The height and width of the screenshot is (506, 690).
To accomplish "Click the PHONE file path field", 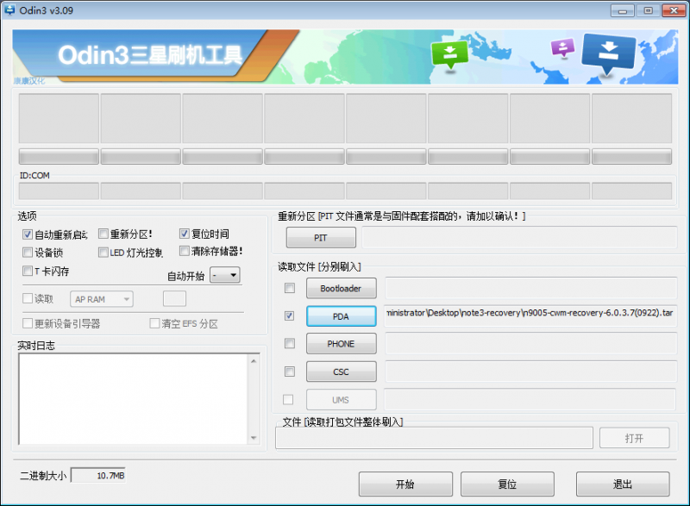I will (x=530, y=343).
